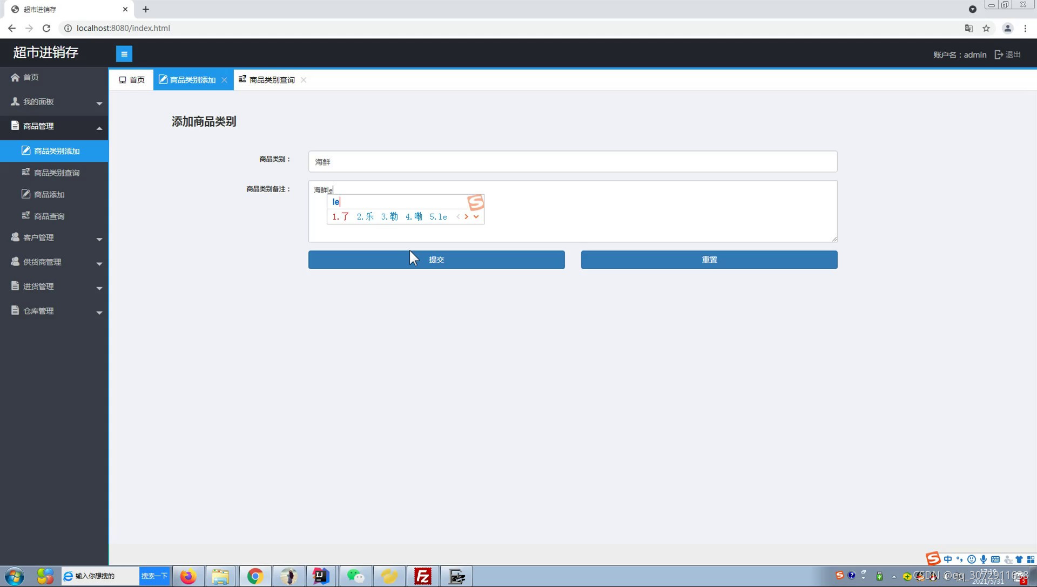This screenshot has height=587, width=1037.
Task: Toggle sidebar with hamburger menu icon
Action: coord(124,54)
